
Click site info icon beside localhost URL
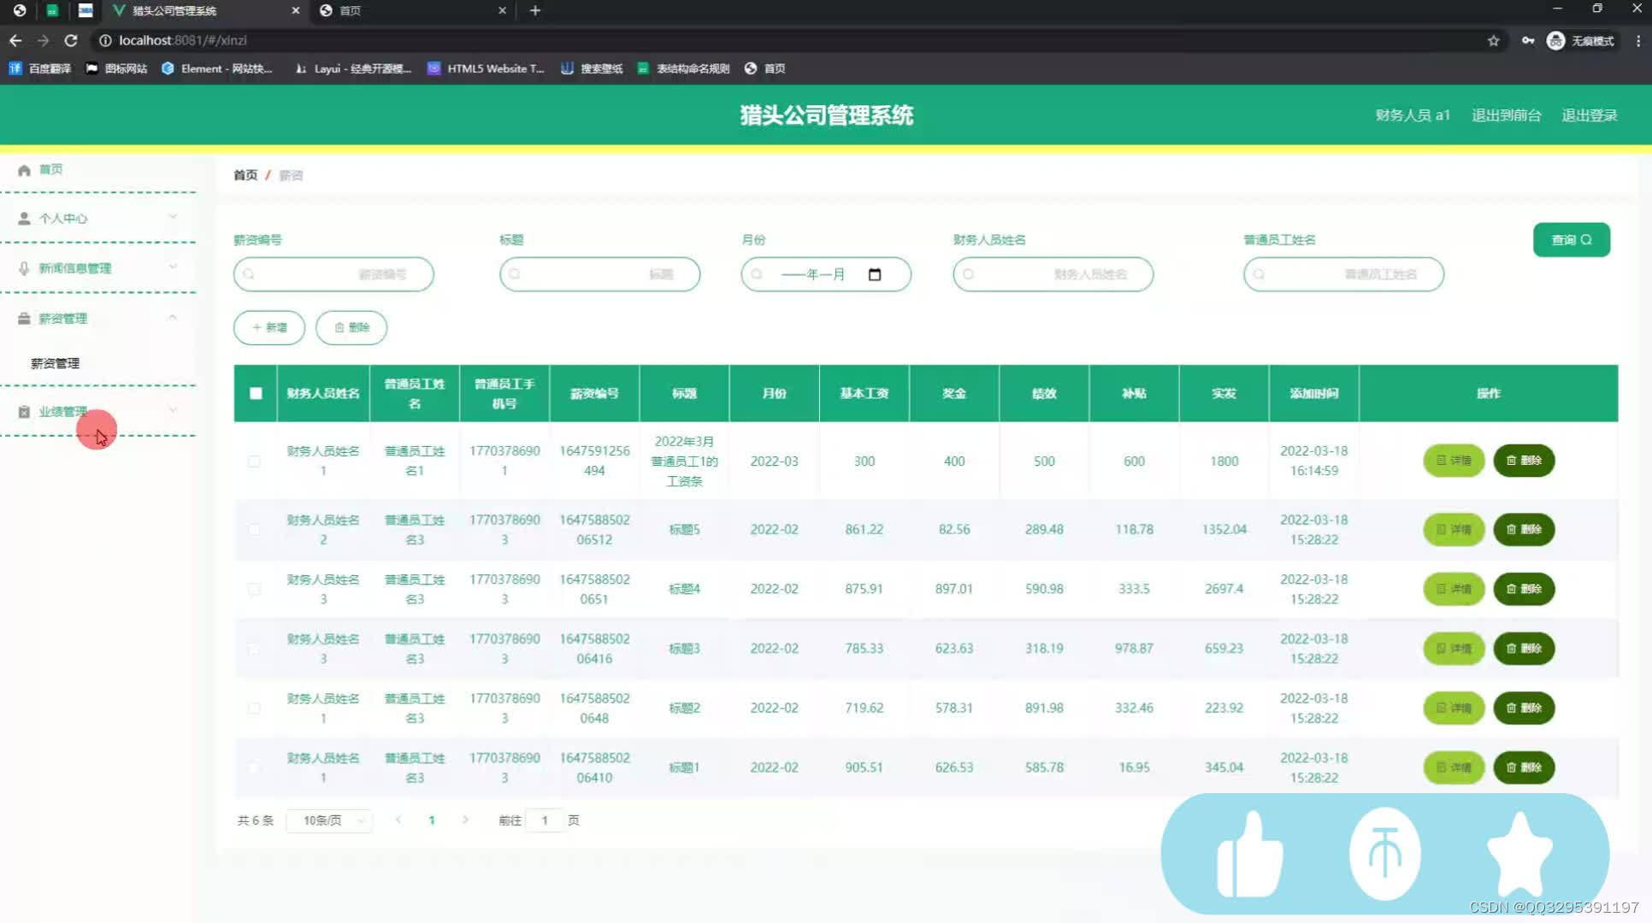point(105,40)
